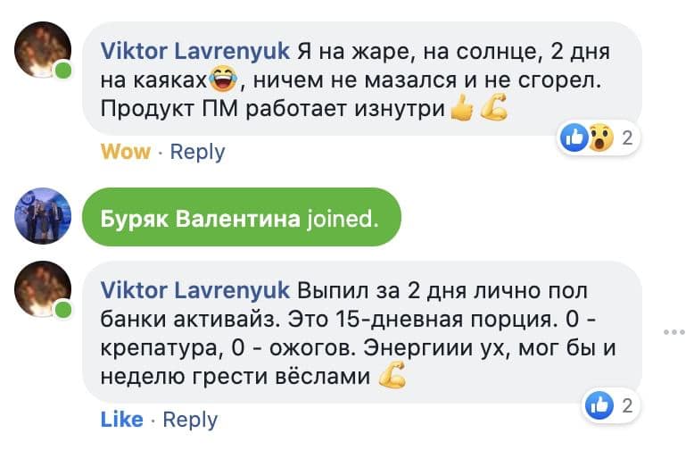
Task: Click the laughing emoji in the kayak comment
Action: click(222, 82)
